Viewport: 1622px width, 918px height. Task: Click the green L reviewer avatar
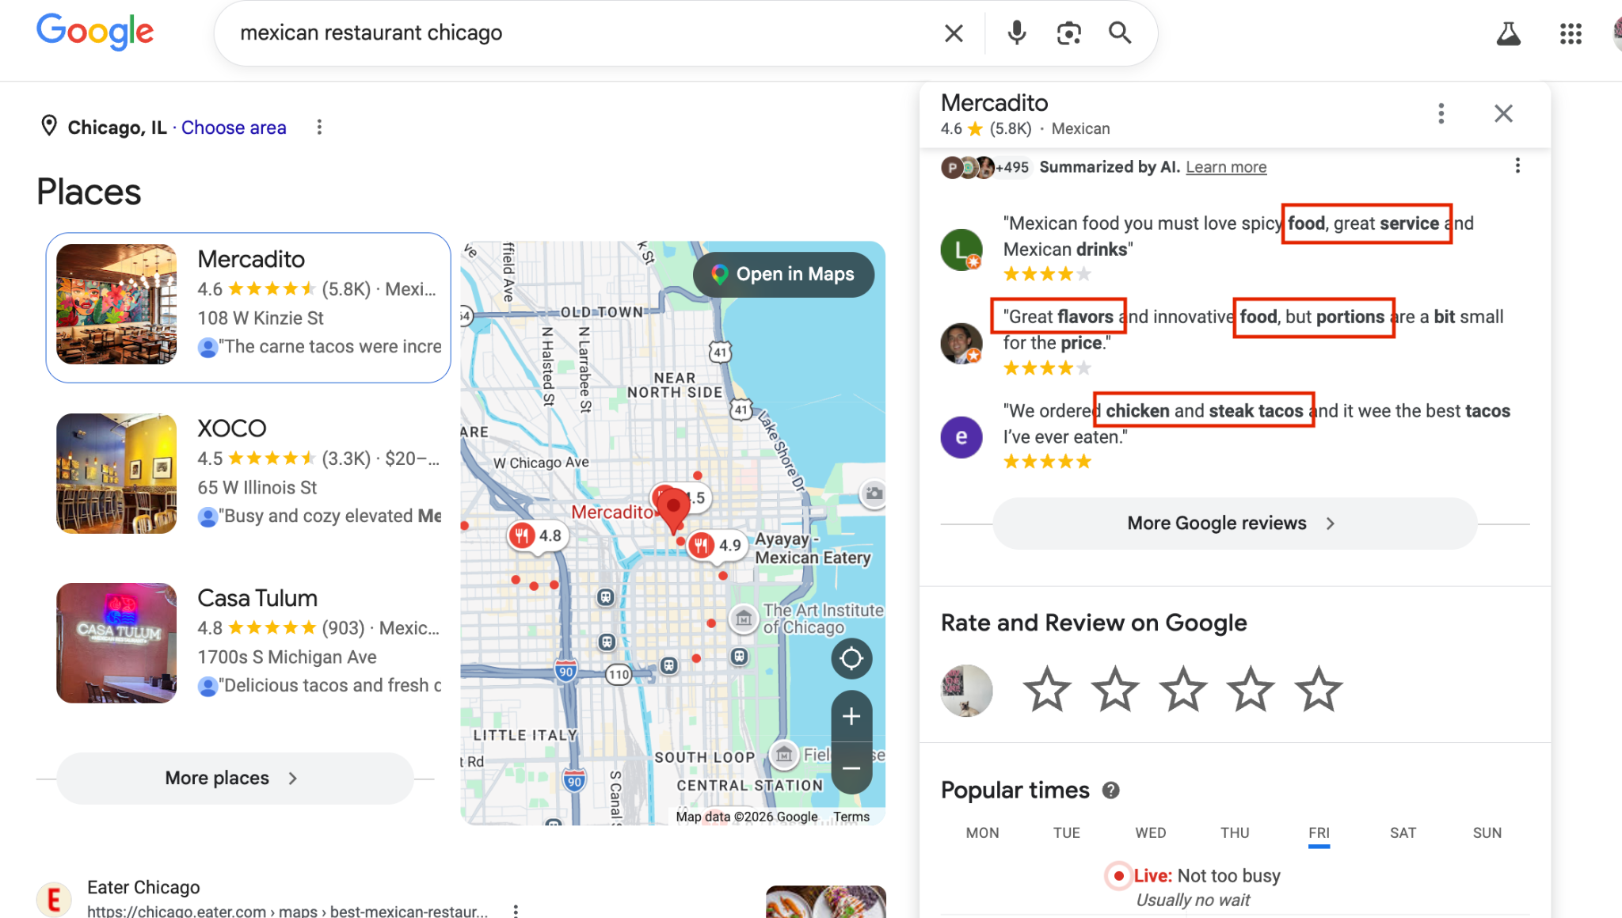[961, 250]
